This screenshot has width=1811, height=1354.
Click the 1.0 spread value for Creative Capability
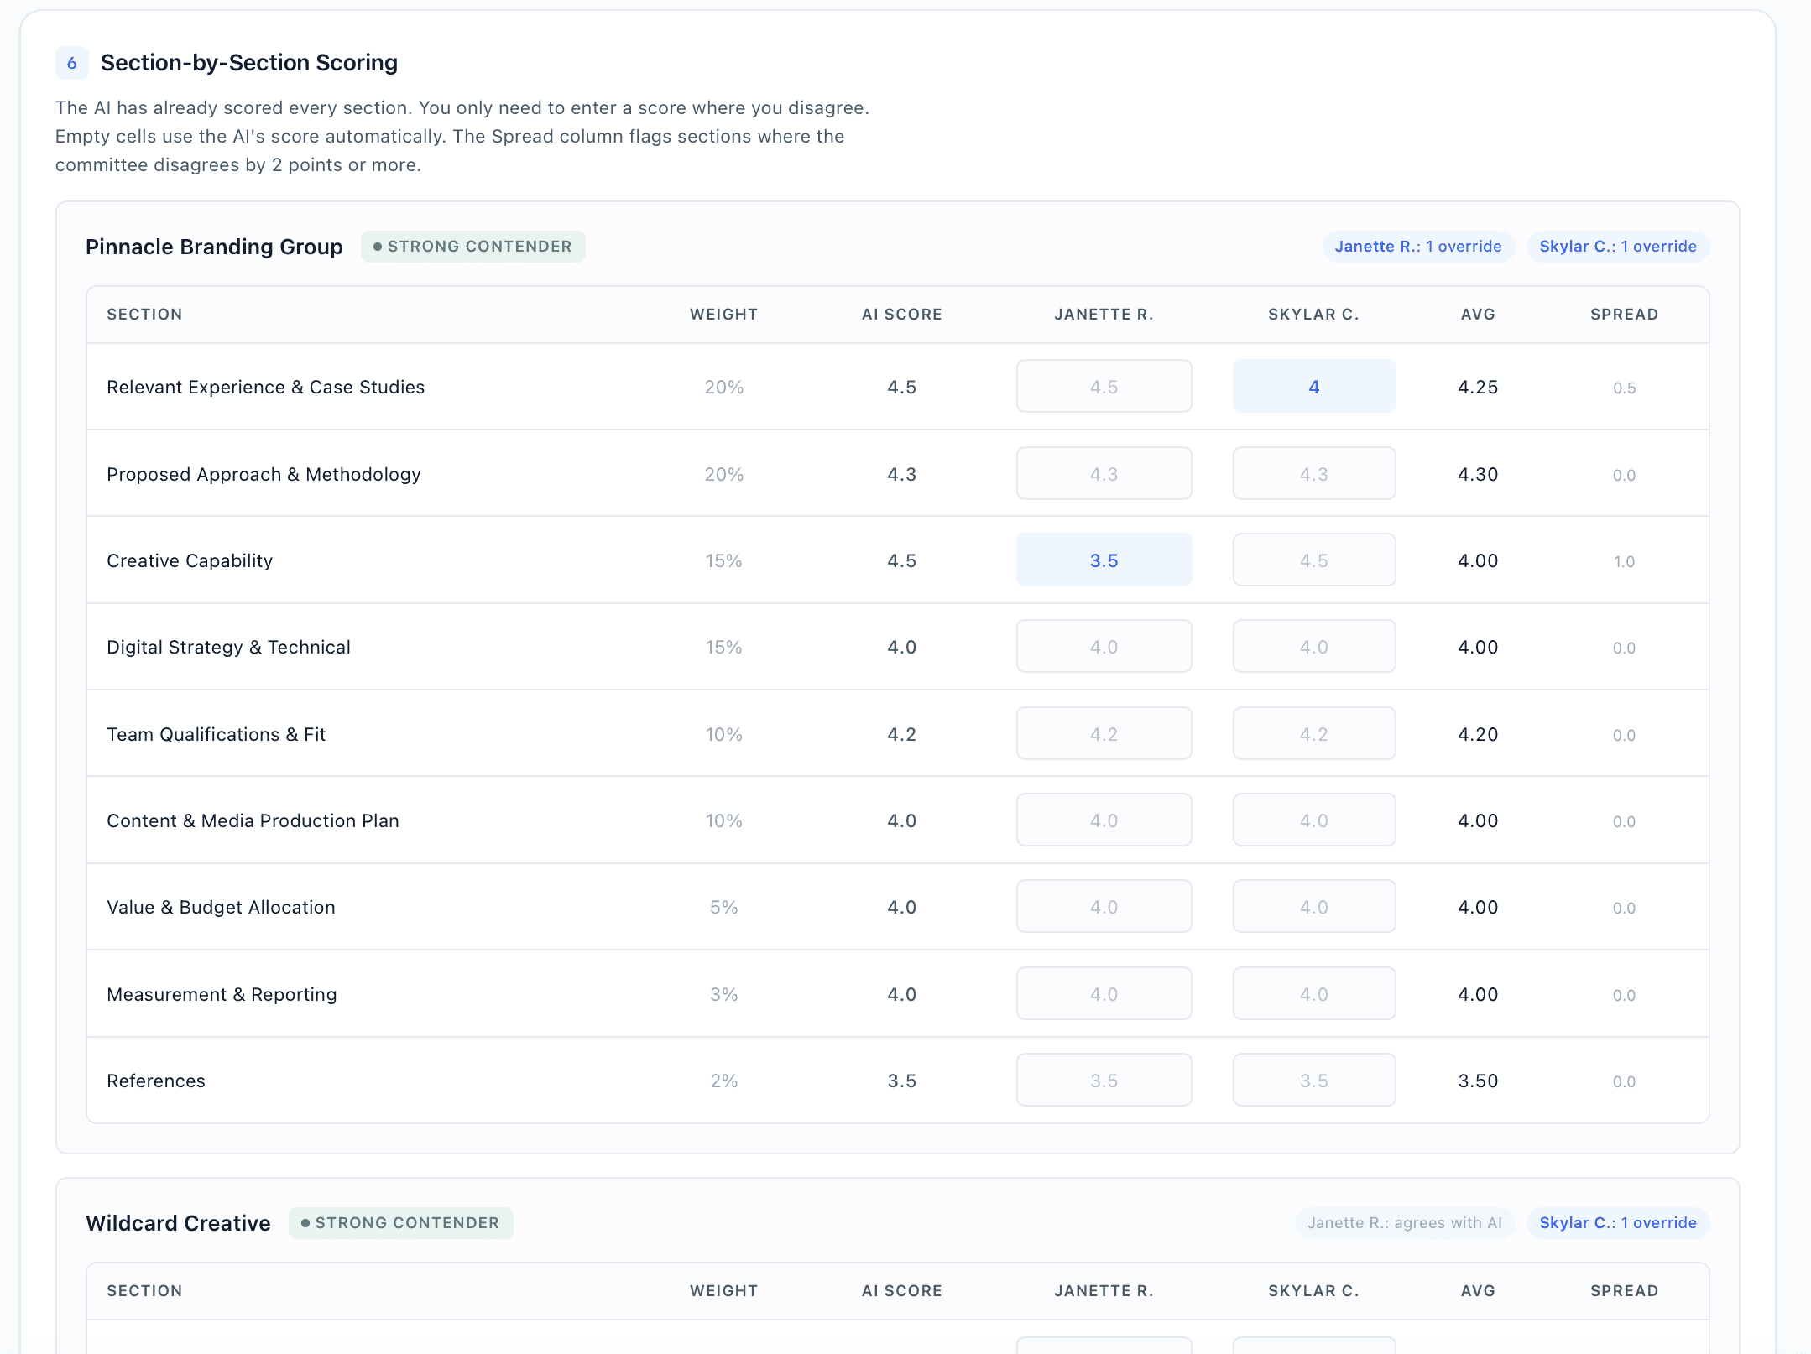click(x=1624, y=561)
